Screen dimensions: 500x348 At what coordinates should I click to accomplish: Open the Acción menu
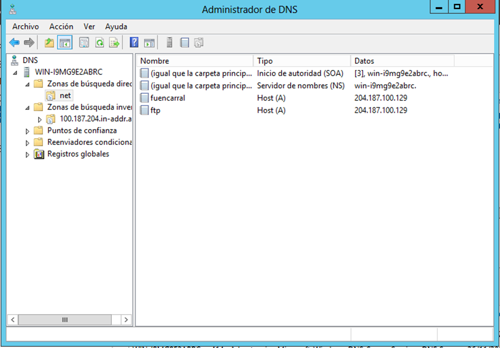tap(61, 27)
